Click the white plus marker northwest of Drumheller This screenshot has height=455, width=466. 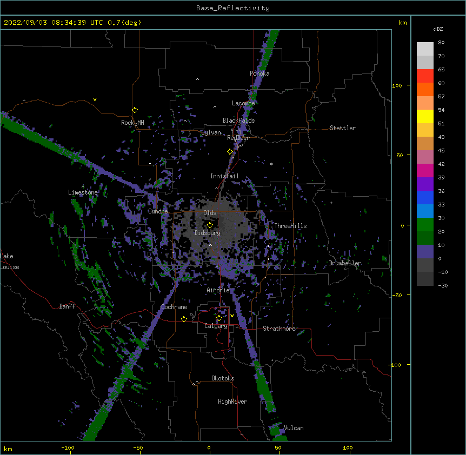coord(331,203)
